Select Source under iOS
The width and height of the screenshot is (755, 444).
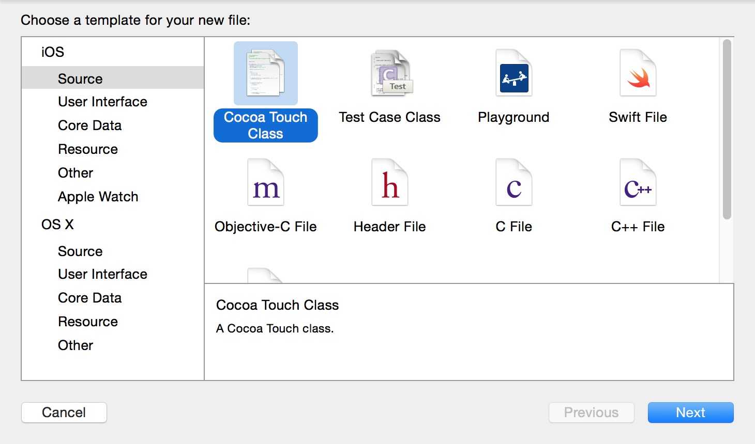coord(113,78)
